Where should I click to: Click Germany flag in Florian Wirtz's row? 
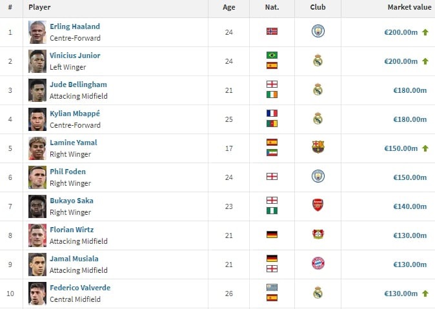pyautogui.click(x=272, y=235)
